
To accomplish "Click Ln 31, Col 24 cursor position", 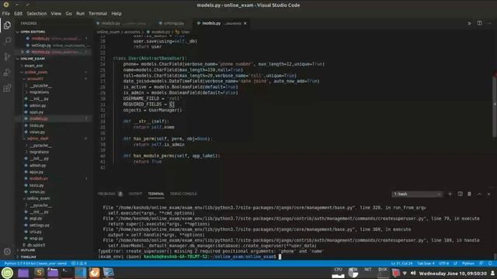I will [x=401, y=263].
